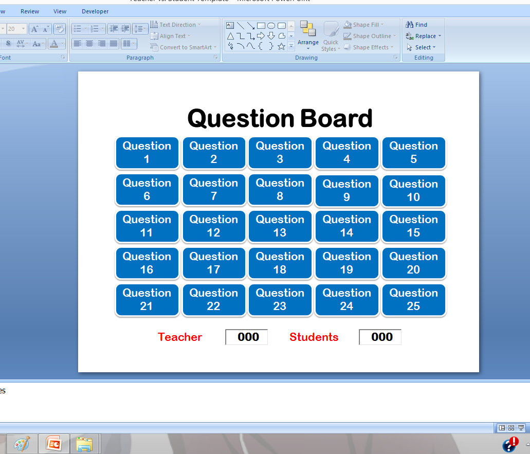Pick the 5-Point Star shape
This screenshot has height=454, width=530.
pos(281,46)
